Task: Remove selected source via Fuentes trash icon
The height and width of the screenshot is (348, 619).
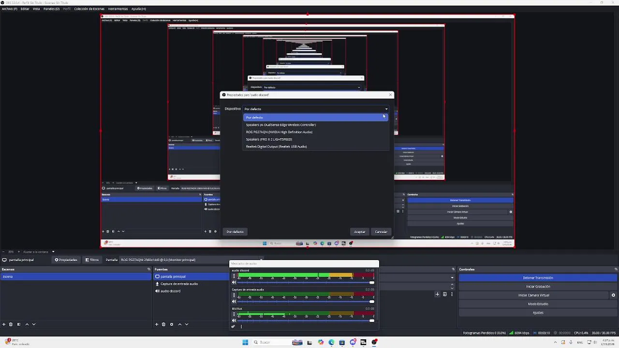Action: coord(163,324)
